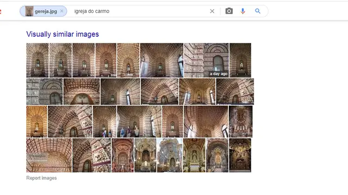
Task: Remove the gereja.jpg image chip
Action: (61, 11)
